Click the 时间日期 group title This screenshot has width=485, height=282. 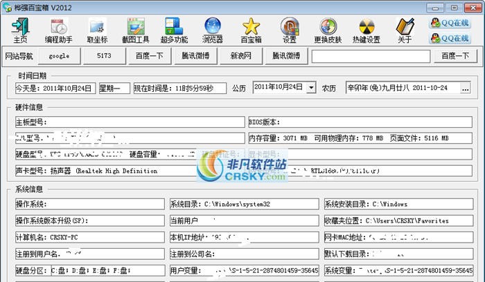32,75
